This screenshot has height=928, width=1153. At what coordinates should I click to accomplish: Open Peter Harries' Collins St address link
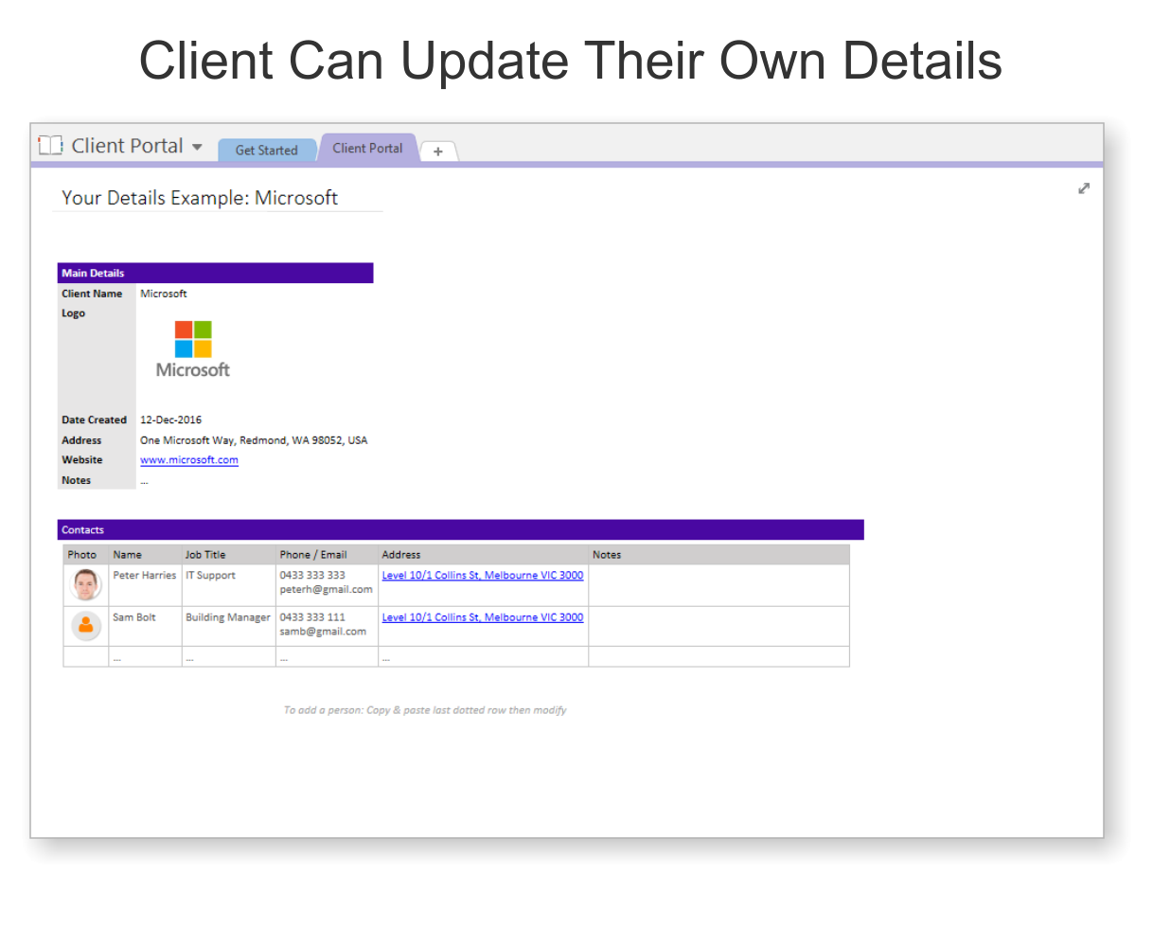click(x=483, y=575)
